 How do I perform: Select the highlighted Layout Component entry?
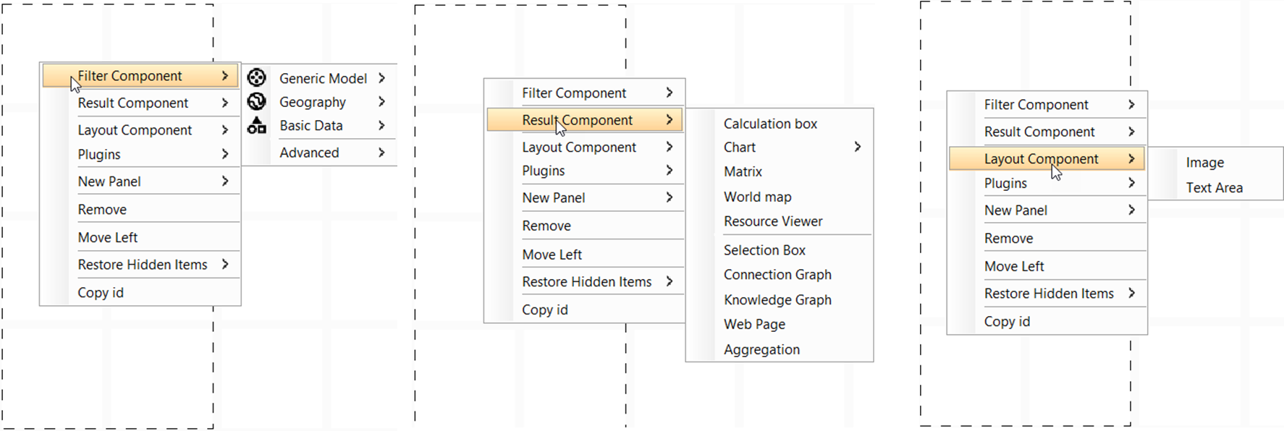point(1041,159)
